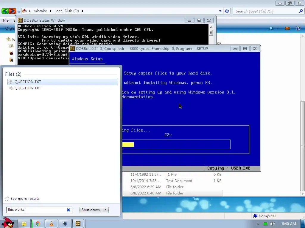This screenshot has width=305, height=228.
Task: Select the second QUESTION.TXT search result
Action: pos(63,88)
